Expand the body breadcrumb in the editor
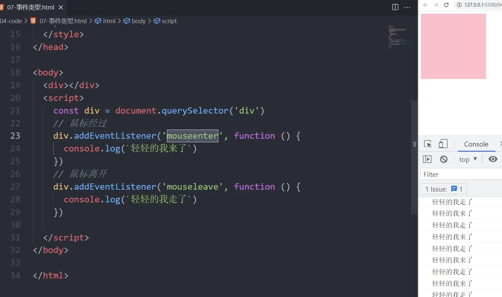The width and height of the screenshot is (502, 297). click(138, 21)
